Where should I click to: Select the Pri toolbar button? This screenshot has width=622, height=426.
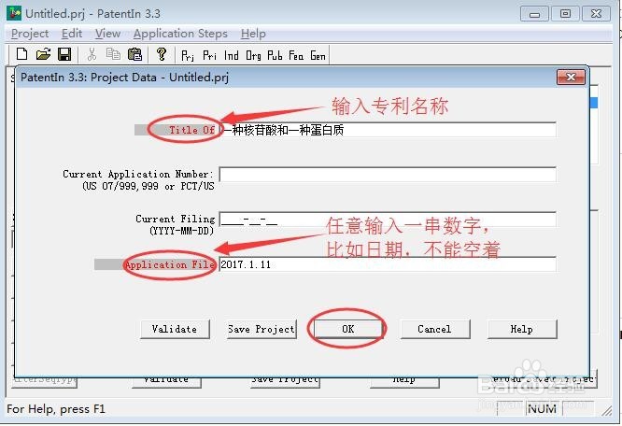[x=209, y=55]
